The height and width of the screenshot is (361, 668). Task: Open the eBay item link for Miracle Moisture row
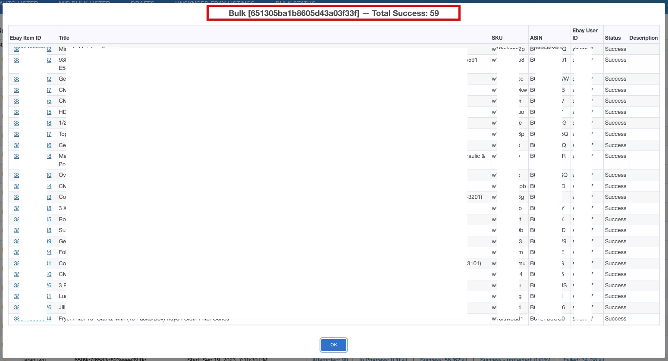(x=32, y=49)
